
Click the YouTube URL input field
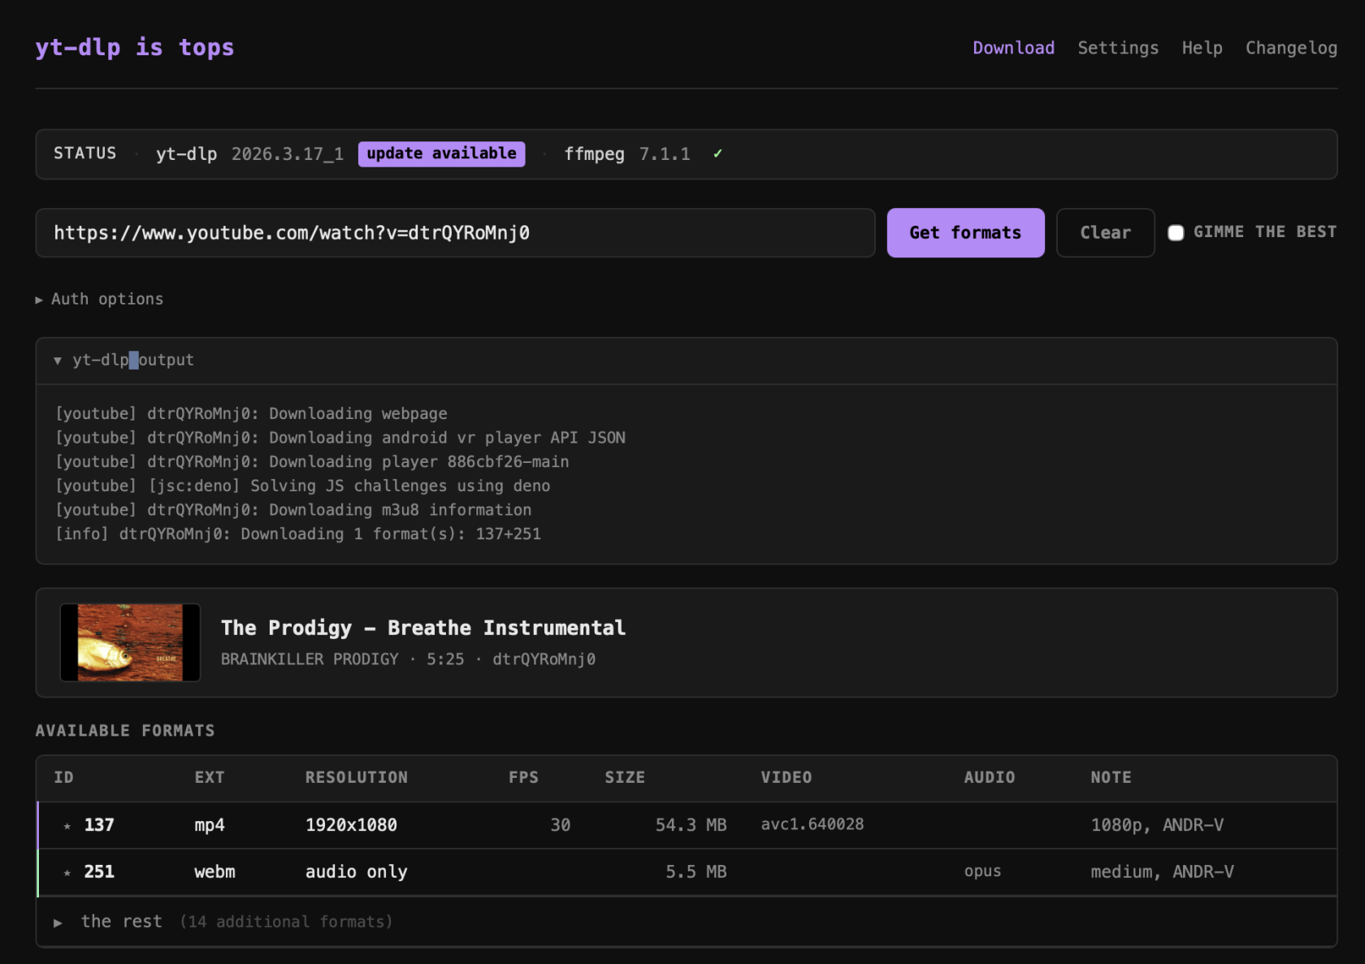(455, 233)
